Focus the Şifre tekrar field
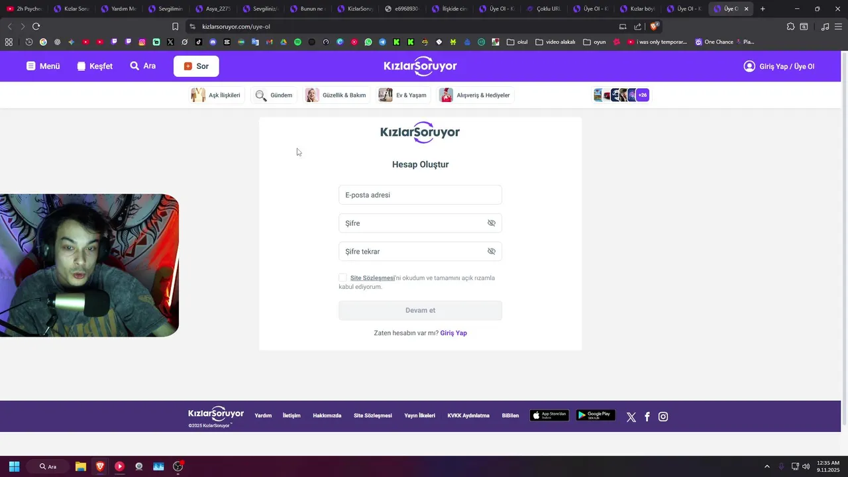The width and height of the screenshot is (848, 477). pos(420,252)
